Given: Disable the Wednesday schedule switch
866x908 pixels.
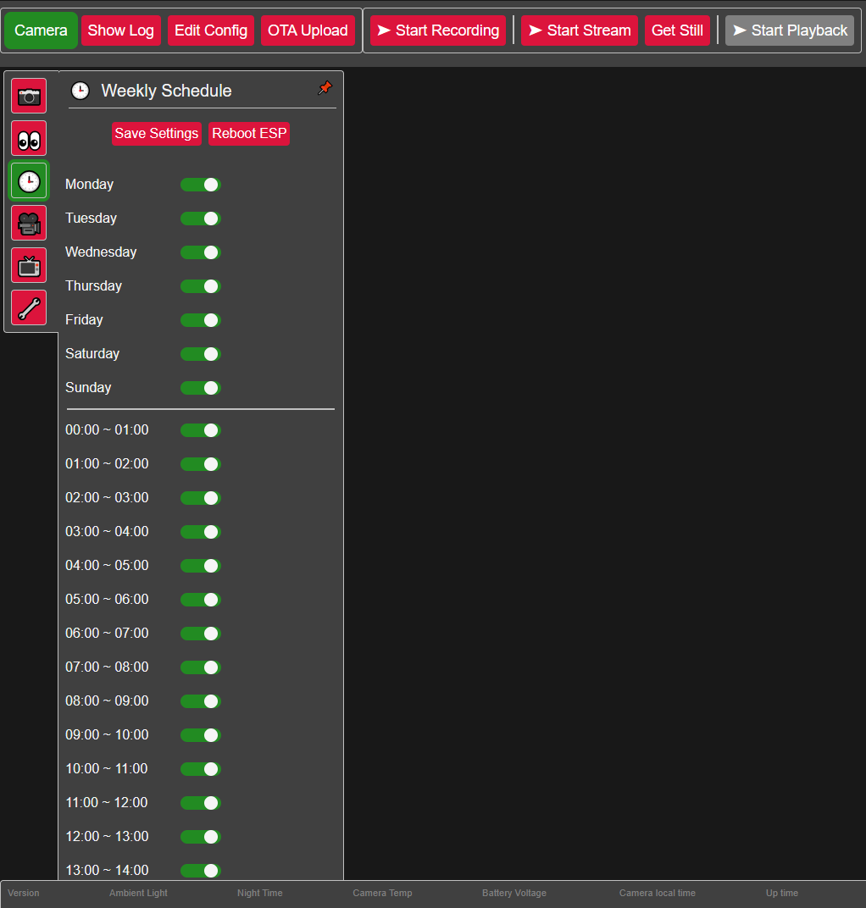Looking at the screenshot, I should (201, 252).
